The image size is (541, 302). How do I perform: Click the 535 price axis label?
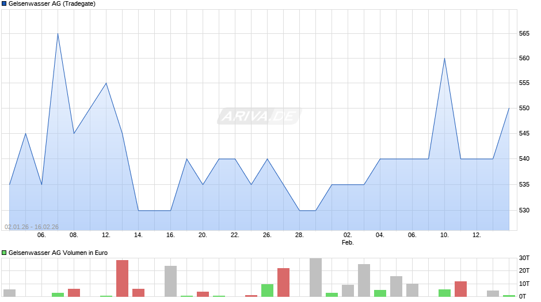[x=524, y=184]
